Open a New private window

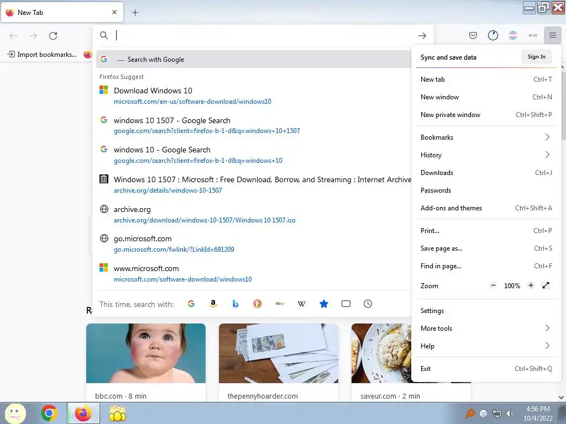click(x=486, y=115)
